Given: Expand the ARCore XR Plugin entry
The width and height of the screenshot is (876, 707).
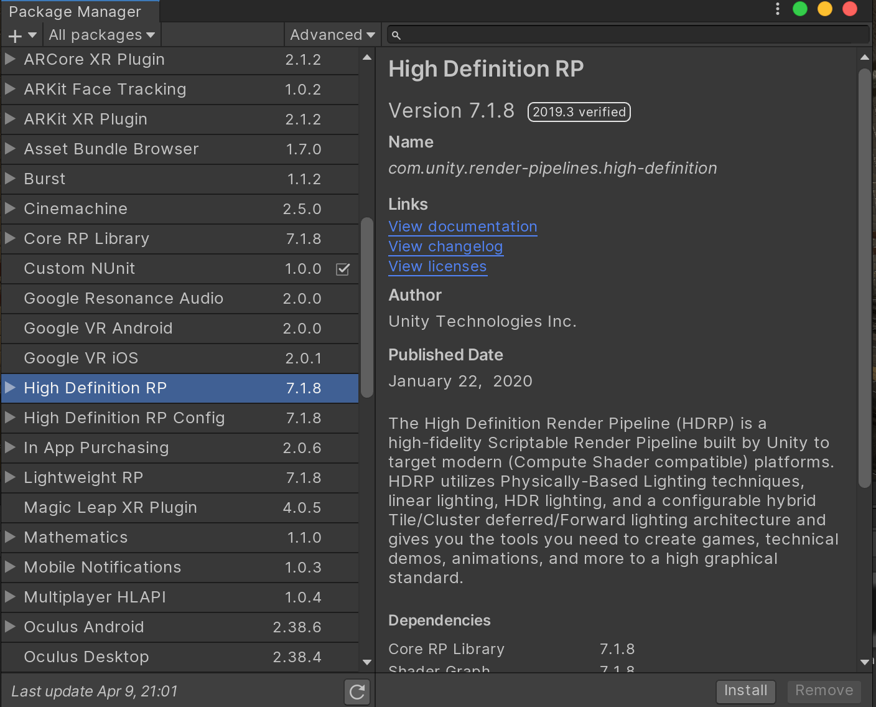Looking at the screenshot, I should tap(10, 60).
